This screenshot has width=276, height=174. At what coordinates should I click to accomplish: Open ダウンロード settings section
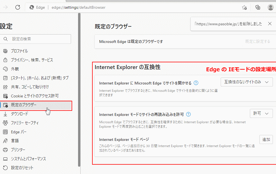pos(19,114)
